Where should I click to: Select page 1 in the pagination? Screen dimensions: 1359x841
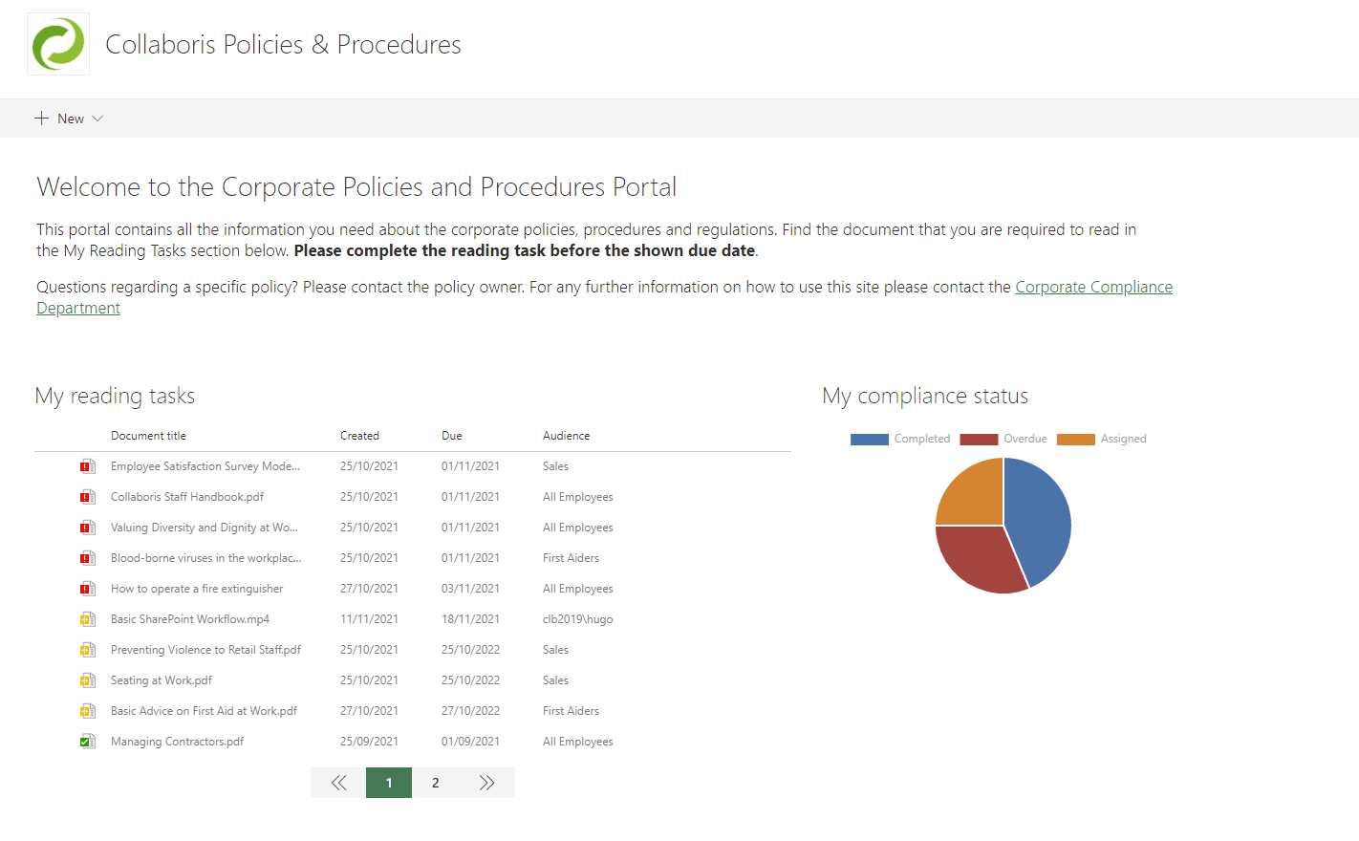389,783
